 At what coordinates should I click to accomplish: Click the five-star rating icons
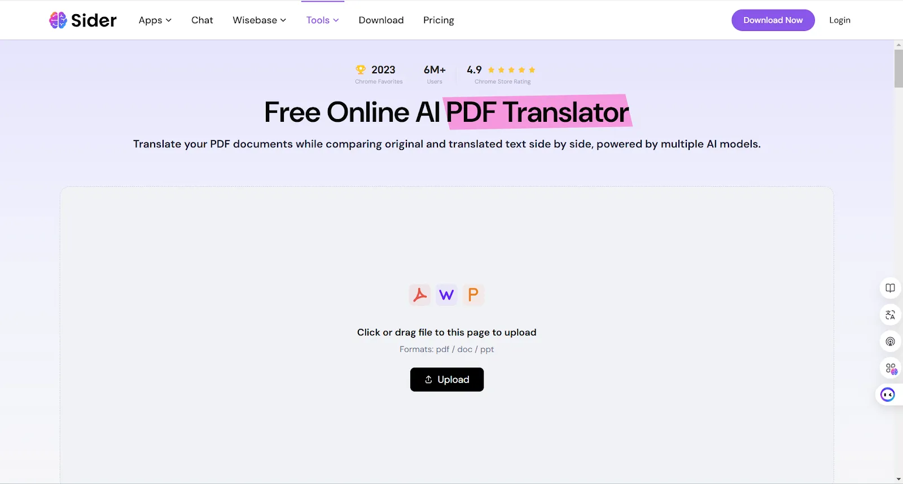click(511, 70)
